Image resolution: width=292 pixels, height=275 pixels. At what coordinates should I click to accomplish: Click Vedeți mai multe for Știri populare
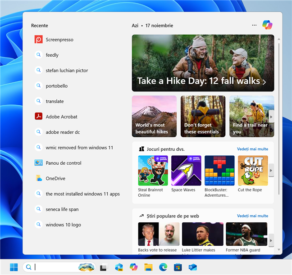point(252,216)
